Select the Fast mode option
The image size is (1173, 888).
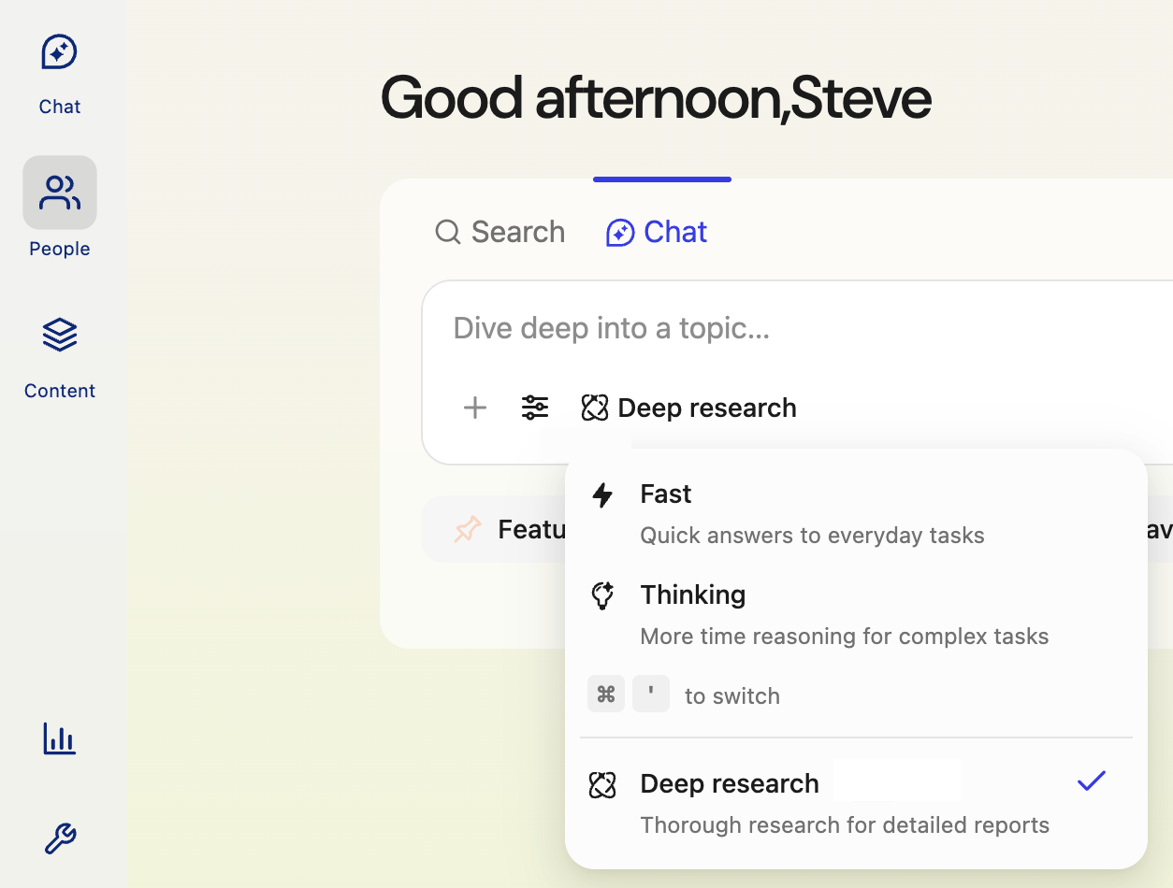pos(666,494)
